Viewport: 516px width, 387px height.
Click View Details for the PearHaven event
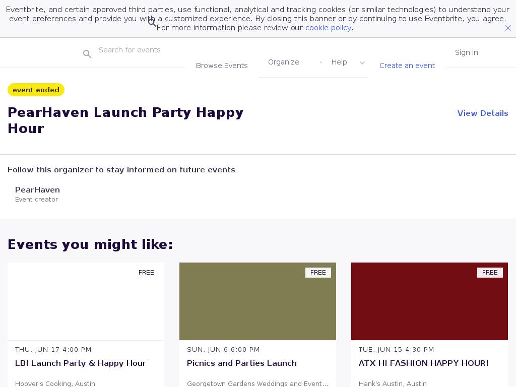coord(482,113)
